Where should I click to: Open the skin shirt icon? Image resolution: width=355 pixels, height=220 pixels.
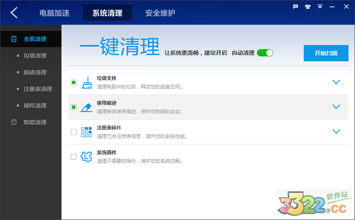307,7
